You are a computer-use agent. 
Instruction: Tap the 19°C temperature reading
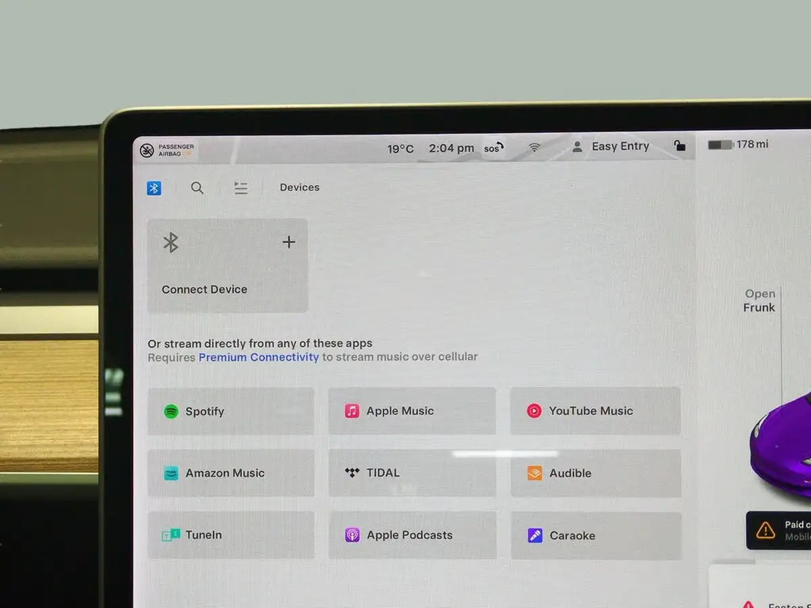[400, 149]
